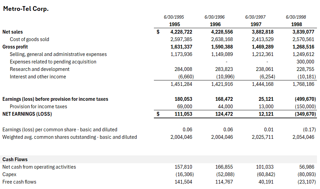Click total expenses value 1,768,186
Screen dimensions: 320x189
303,84
